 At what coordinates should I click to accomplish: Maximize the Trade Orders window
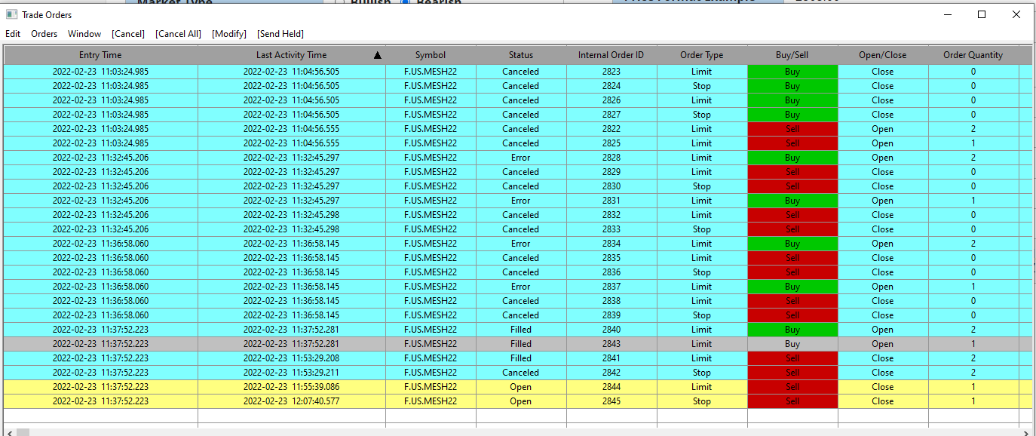click(x=982, y=14)
